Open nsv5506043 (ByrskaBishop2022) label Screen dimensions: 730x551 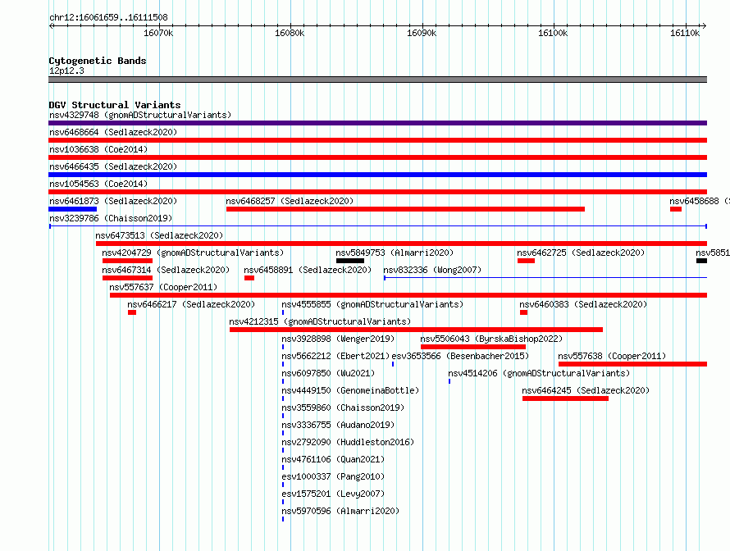(491, 339)
